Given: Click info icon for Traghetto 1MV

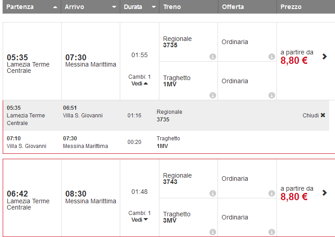Looking at the screenshot, I should (x=213, y=95).
